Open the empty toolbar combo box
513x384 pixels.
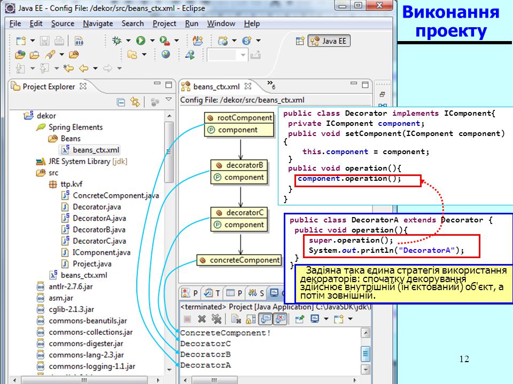(227, 55)
